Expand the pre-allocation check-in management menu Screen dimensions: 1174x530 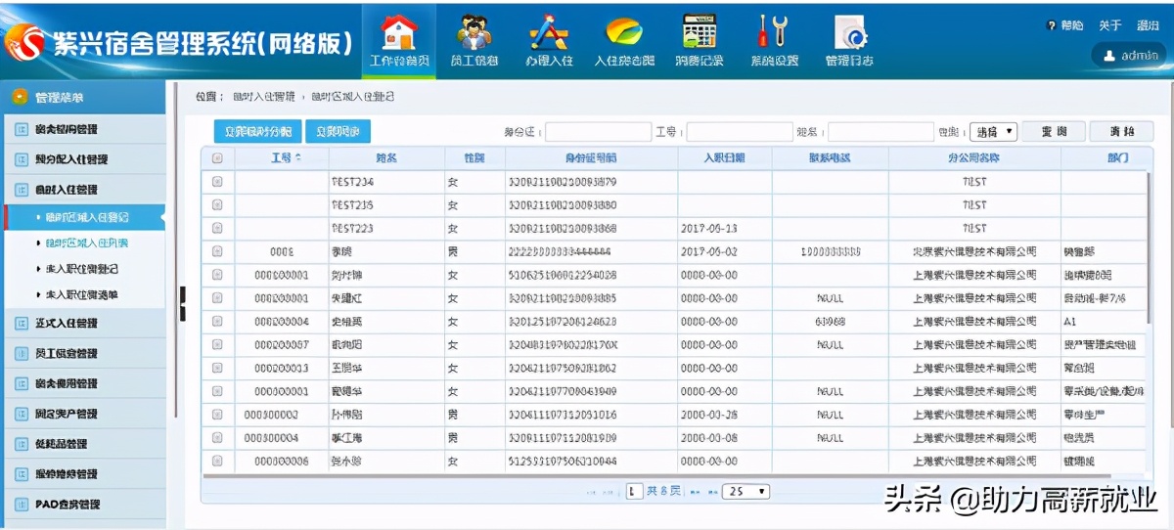pos(83,159)
